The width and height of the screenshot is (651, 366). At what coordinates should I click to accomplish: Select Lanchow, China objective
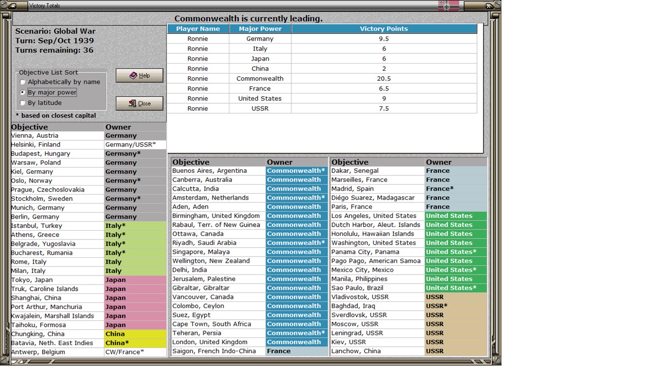tap(377, 351)
